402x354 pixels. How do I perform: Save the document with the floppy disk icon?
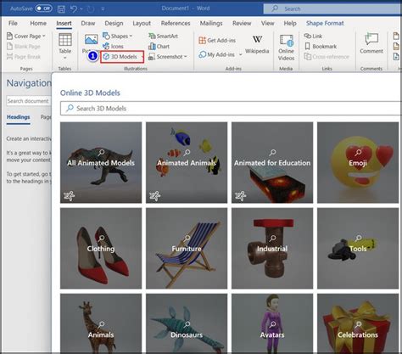pyautogui.click(x=61, y=9)
